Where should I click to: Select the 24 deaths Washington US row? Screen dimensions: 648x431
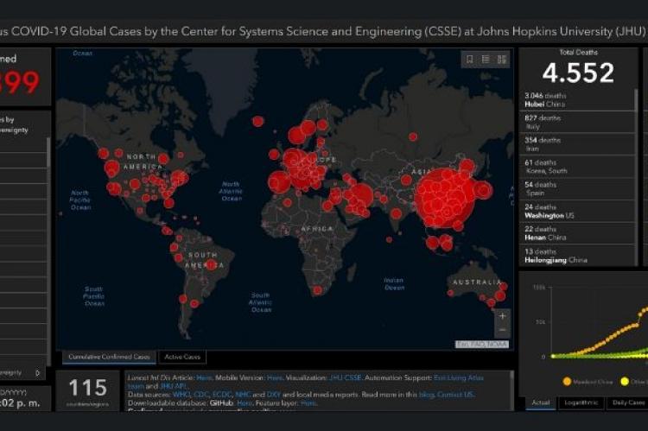pyautogui.click(x=576, y=211)
